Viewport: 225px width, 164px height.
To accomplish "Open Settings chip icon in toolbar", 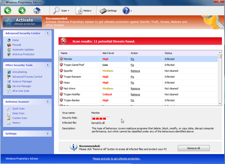I will click(108, 11).
